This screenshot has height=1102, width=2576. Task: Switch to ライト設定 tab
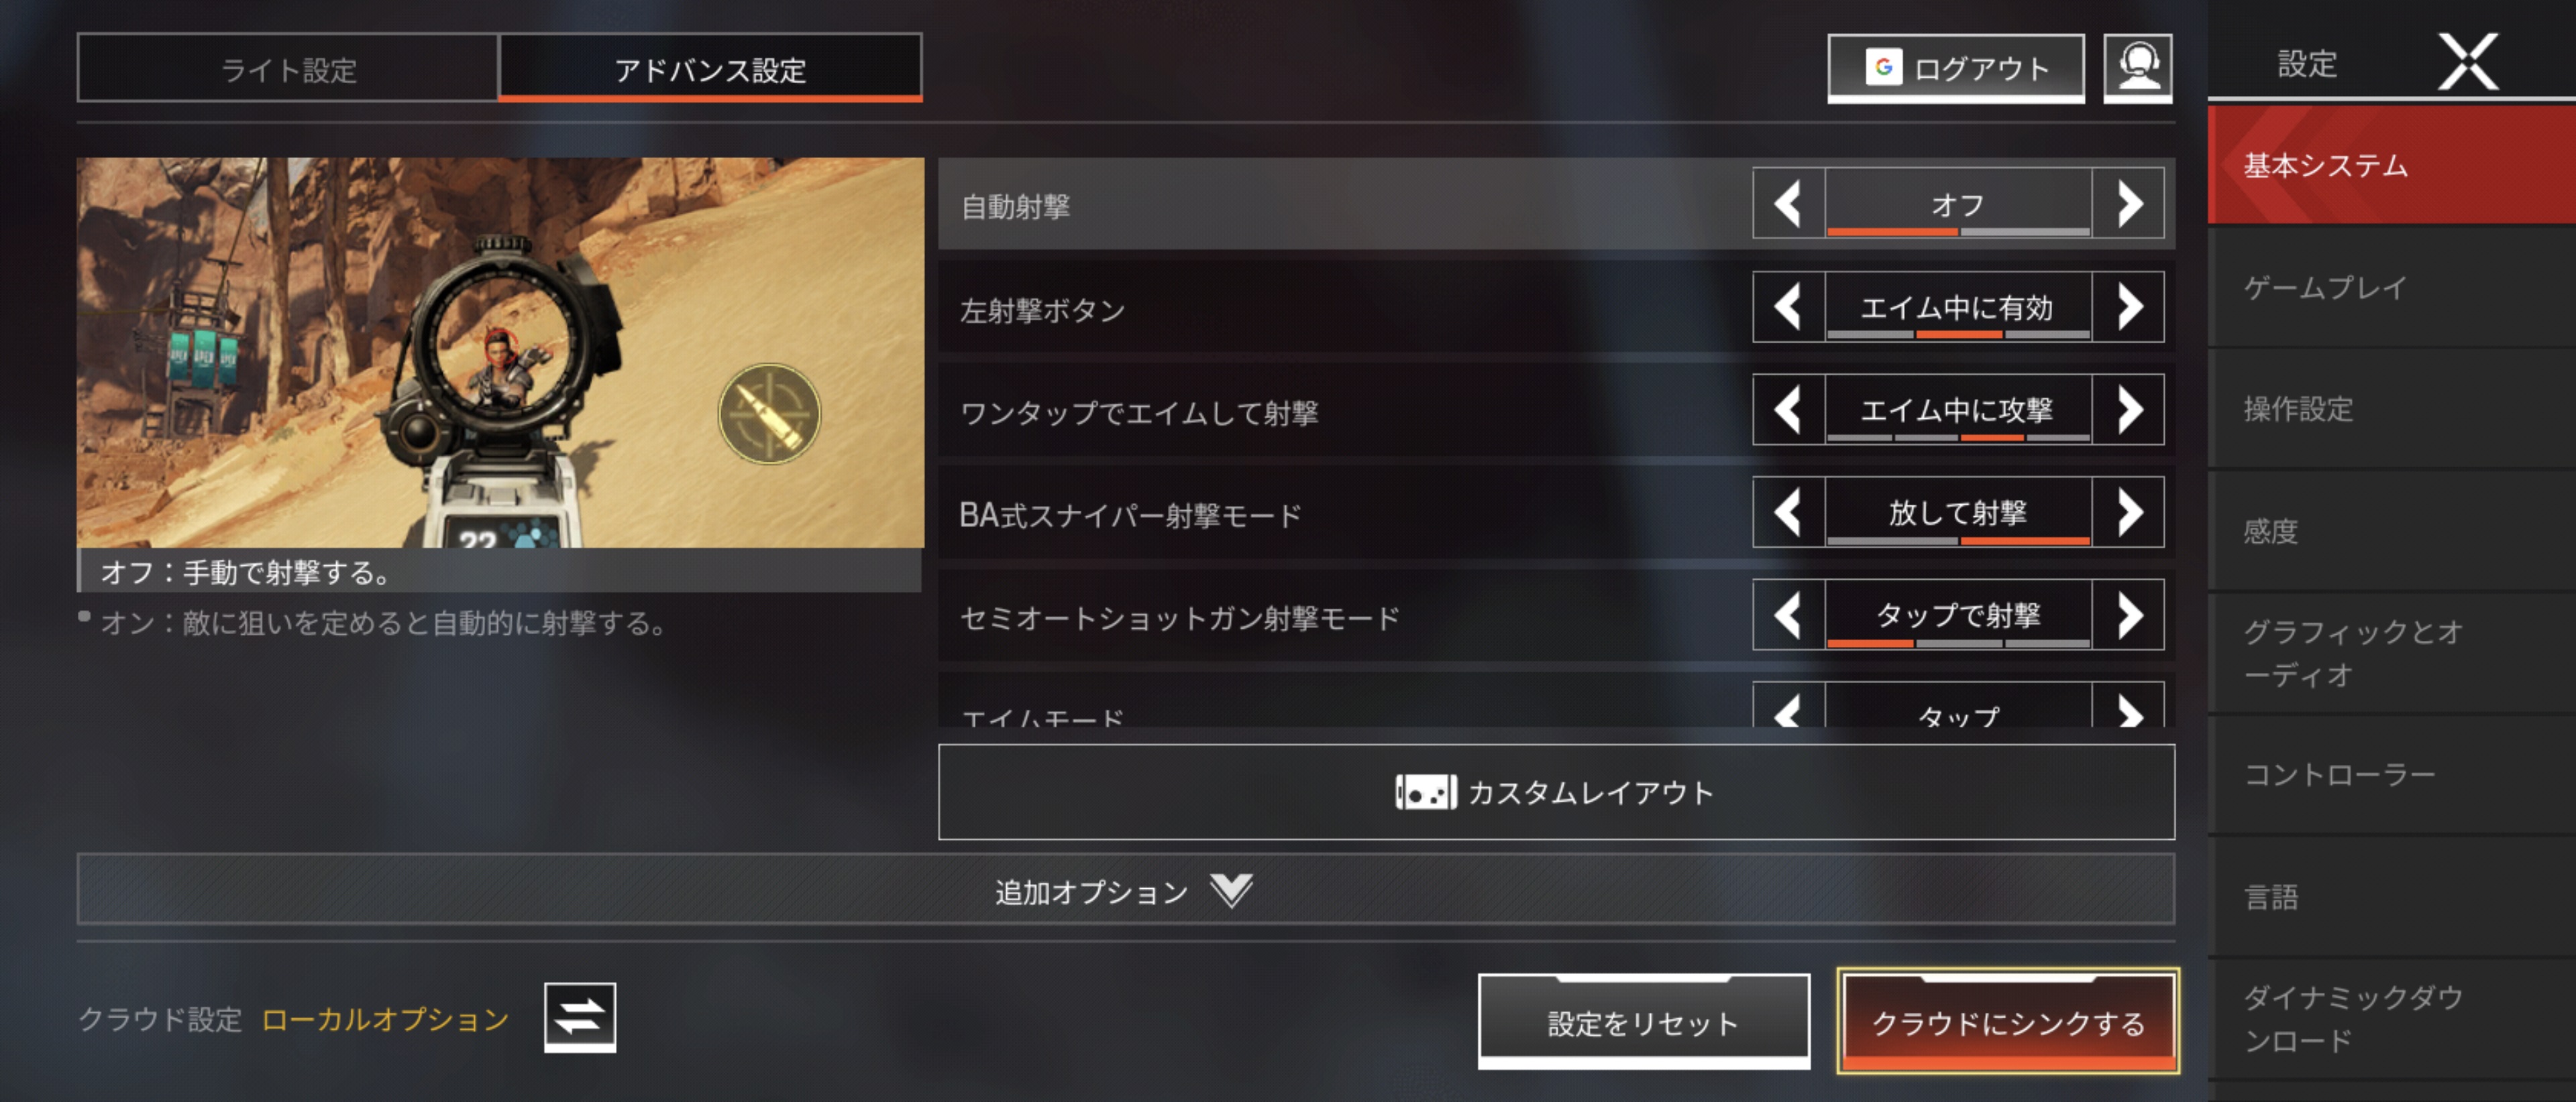tap(288, 68)
